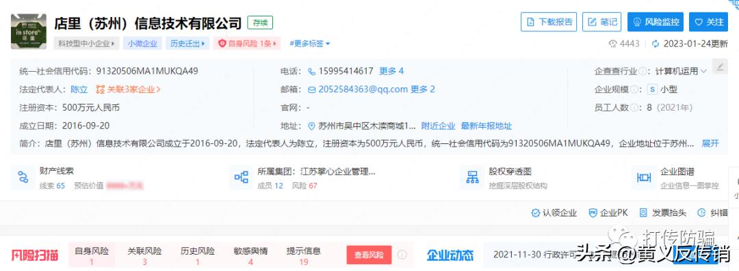
Task: Open the 最新年报地址 link
Action: click(x=487, y=126)
